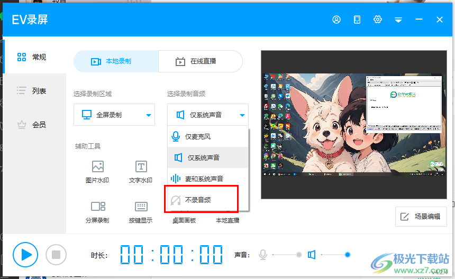
Task: Switch to the 列表 sidebar tab
Action: 34,91
